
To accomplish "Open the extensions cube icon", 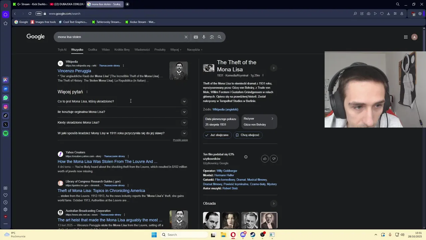I will coord(420,14).
